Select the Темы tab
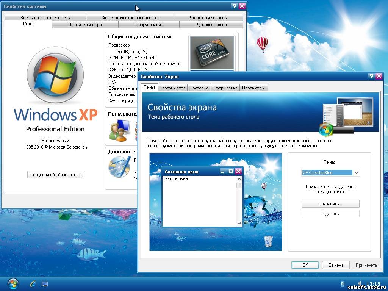Image resolution: width=388 pixels, height=291 pixels. [149, 88]
